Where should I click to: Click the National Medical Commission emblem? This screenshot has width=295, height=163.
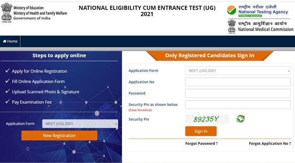pyautogui.click(x=232, y=26)
